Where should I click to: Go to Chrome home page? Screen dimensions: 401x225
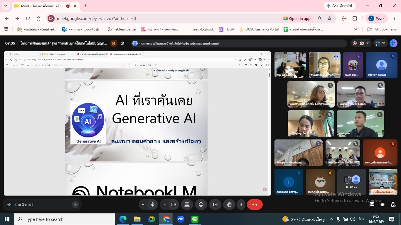click(x=38, y=18)
